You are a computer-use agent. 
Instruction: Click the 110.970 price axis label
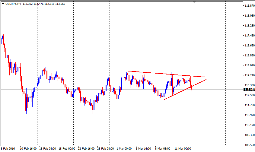pyautogui.click(x=250, y=115)
